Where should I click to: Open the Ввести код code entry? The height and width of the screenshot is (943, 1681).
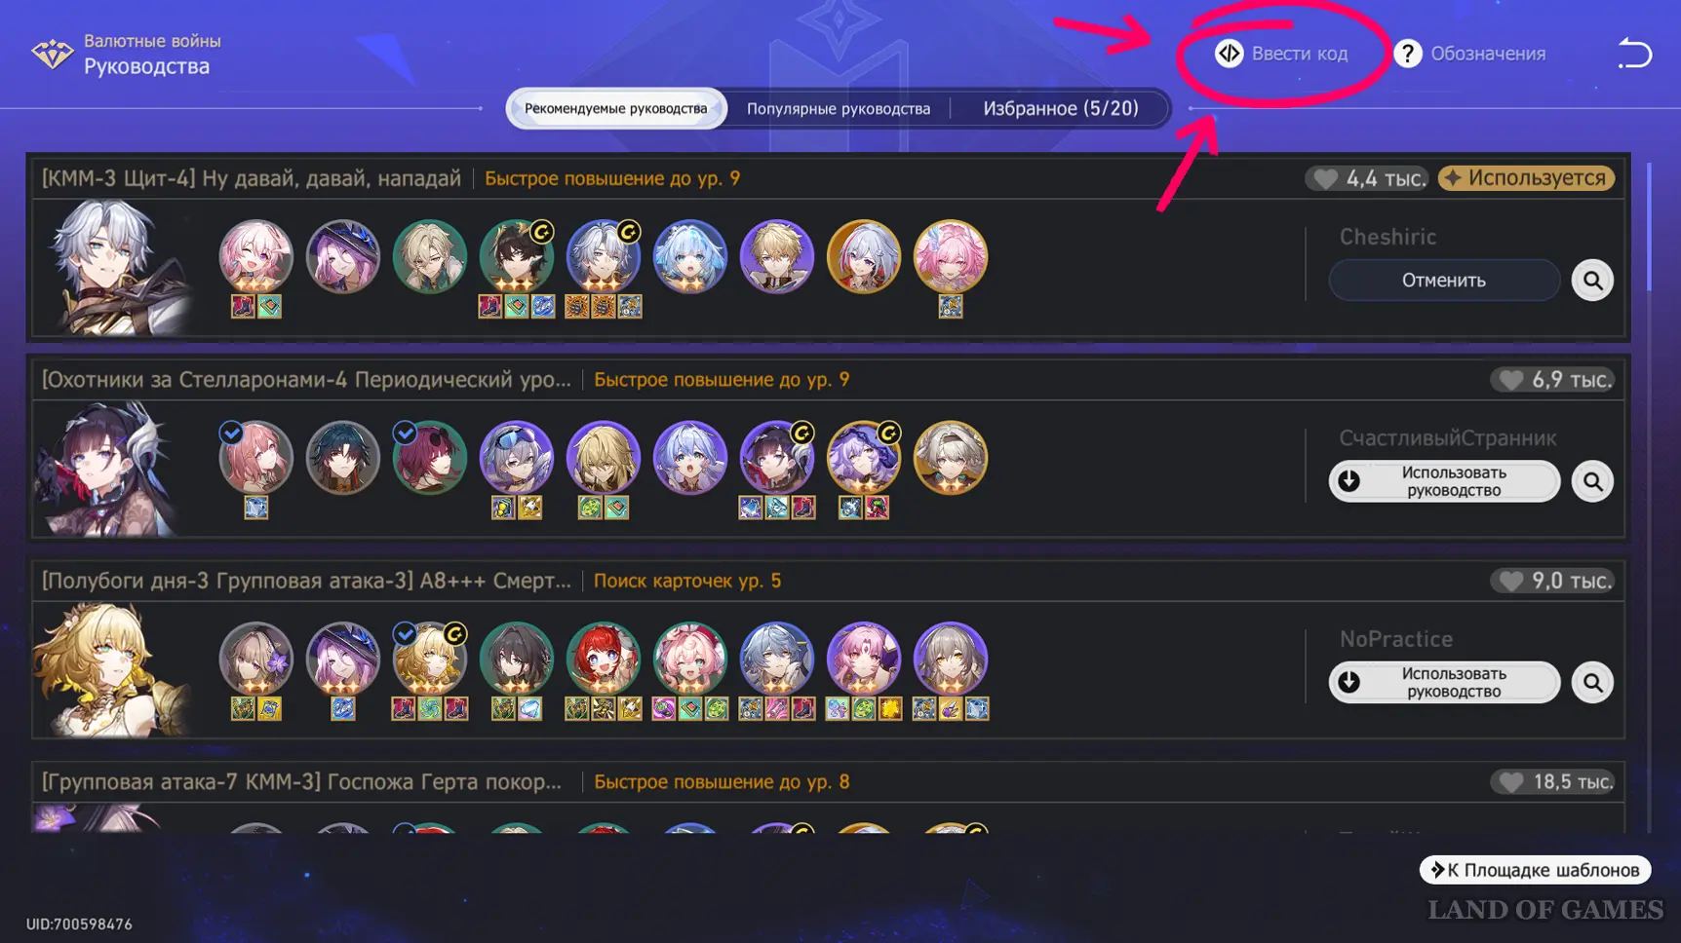1281,54
